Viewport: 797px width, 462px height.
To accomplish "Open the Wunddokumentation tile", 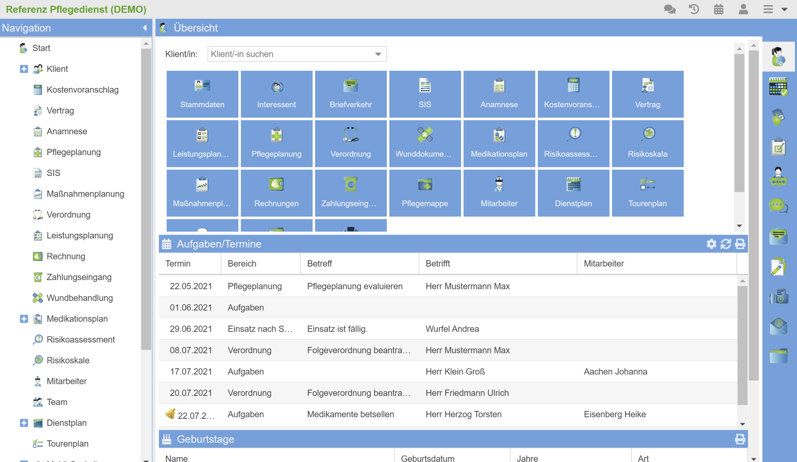I will click(425, 143).
